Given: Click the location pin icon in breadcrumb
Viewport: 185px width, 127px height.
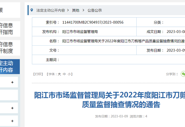Looking at the screenshot, I should pos(32,10).
